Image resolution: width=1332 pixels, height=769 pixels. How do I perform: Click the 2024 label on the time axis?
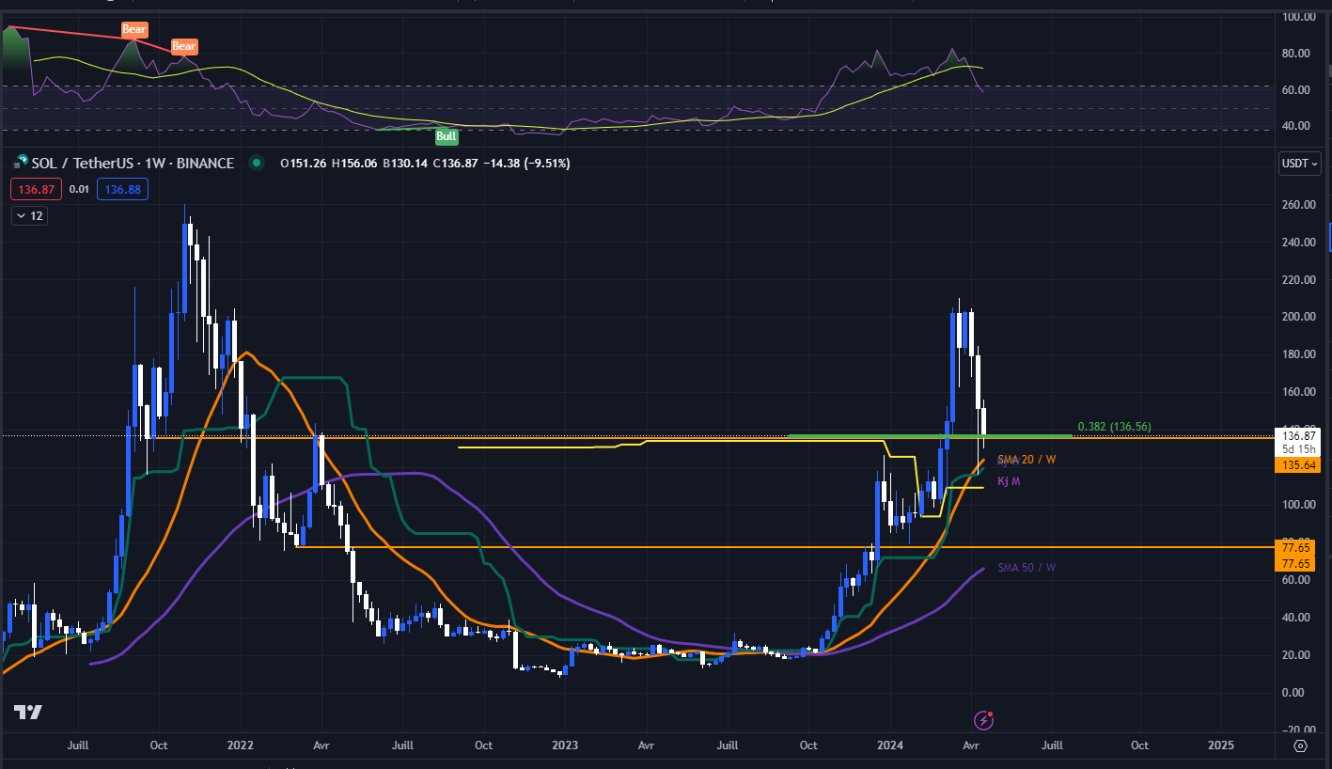tap(889, 745)
